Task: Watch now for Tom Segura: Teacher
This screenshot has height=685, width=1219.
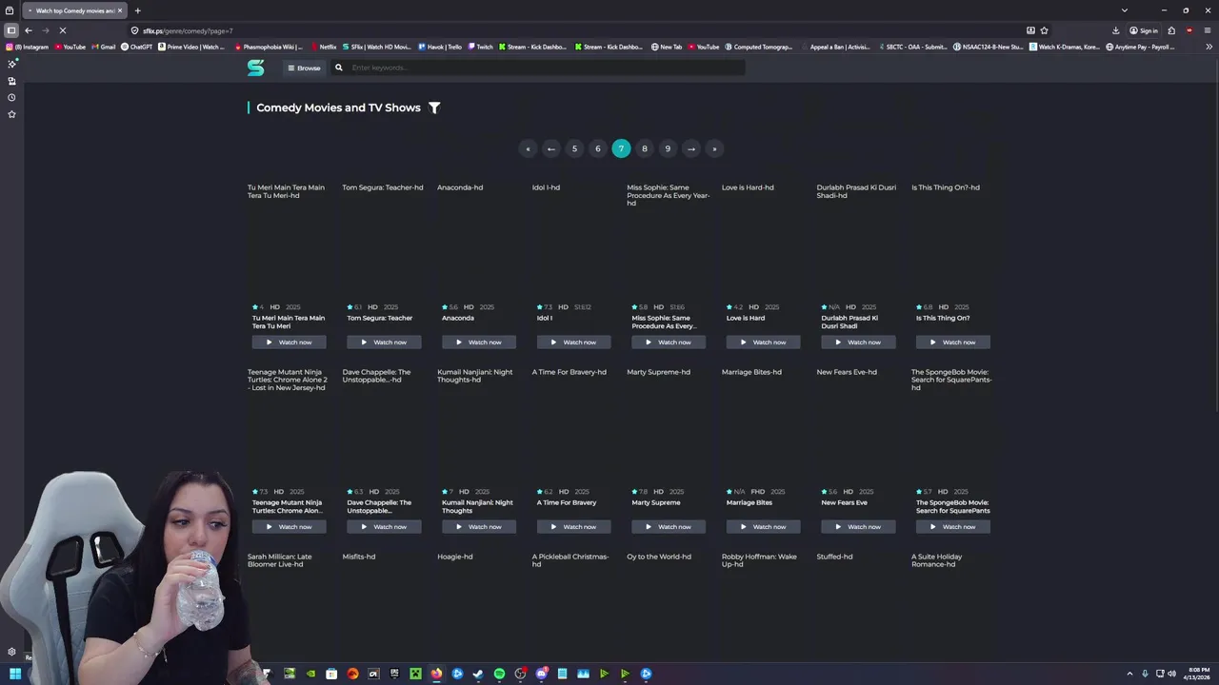Action: tap(384, 342)
